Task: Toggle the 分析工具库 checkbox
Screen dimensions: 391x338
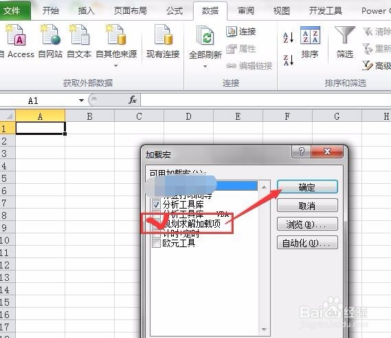Action: pos(157,204)
